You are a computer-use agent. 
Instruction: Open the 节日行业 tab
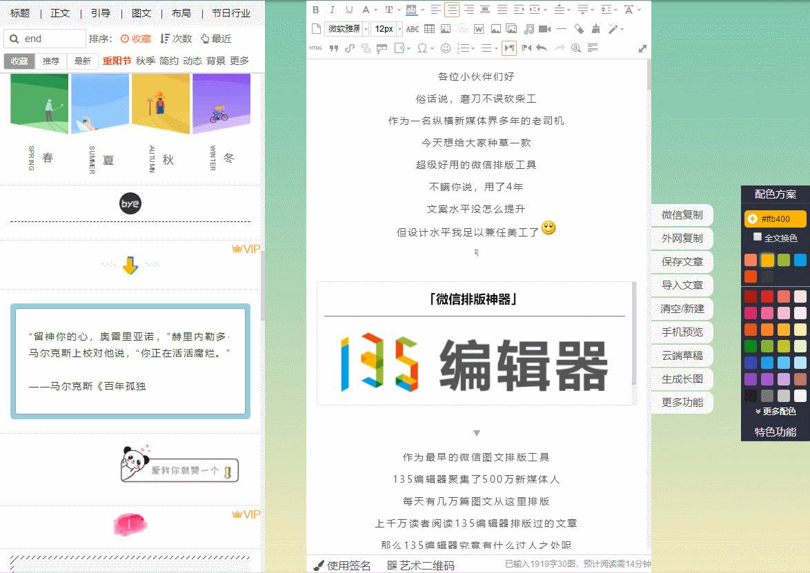(231, 13)
